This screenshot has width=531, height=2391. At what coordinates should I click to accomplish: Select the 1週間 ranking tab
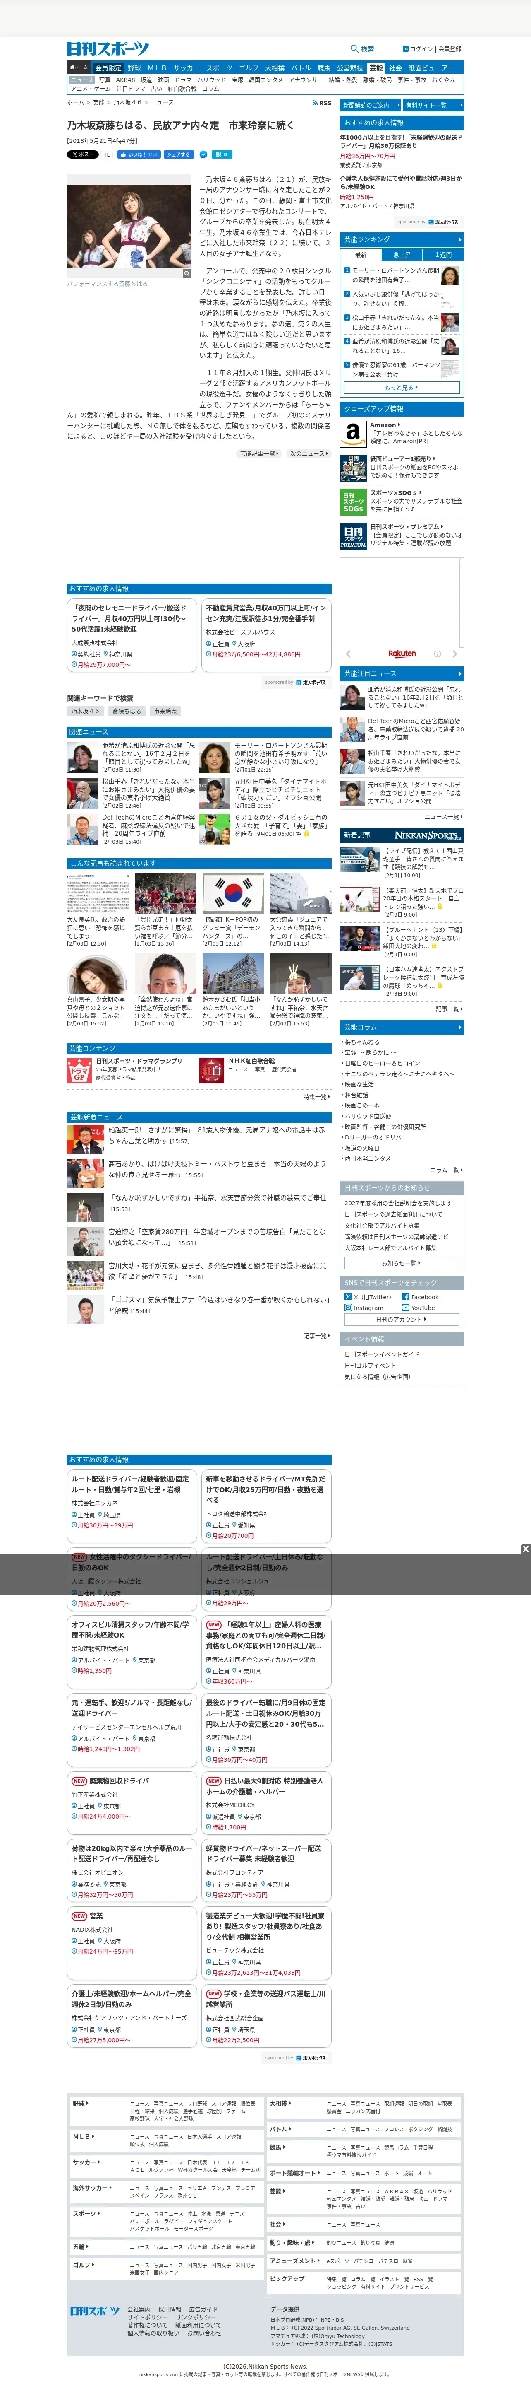coord(443,254)
